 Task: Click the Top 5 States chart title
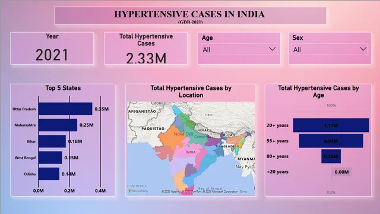pos(63,88)
